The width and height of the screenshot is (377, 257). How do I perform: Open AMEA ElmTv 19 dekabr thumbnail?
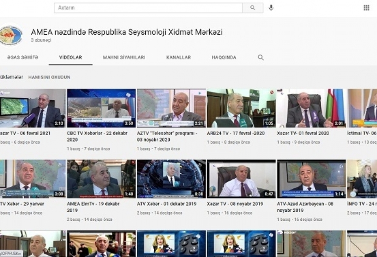tap(101, 179)
